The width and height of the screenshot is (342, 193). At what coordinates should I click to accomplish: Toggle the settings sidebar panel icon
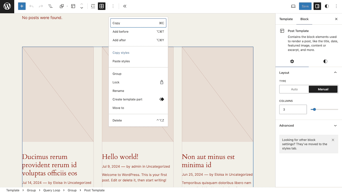317,6
